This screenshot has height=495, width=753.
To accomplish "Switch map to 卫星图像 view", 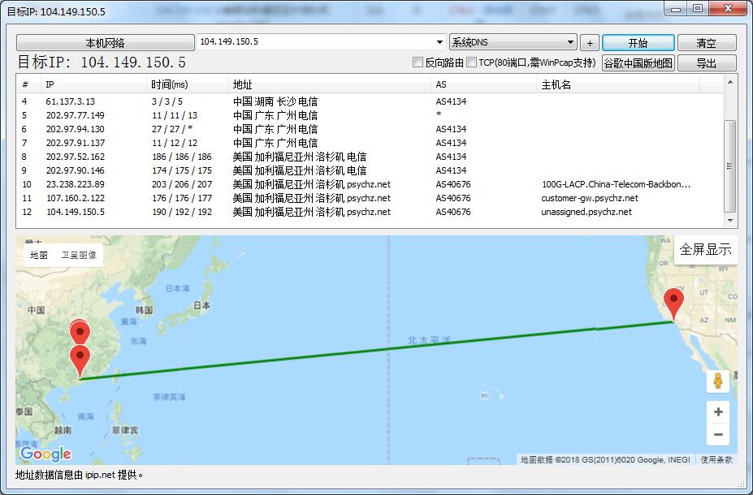I will tap(79, 255).
